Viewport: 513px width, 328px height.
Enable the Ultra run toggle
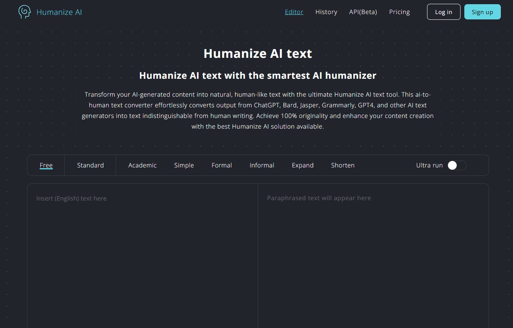457,165
